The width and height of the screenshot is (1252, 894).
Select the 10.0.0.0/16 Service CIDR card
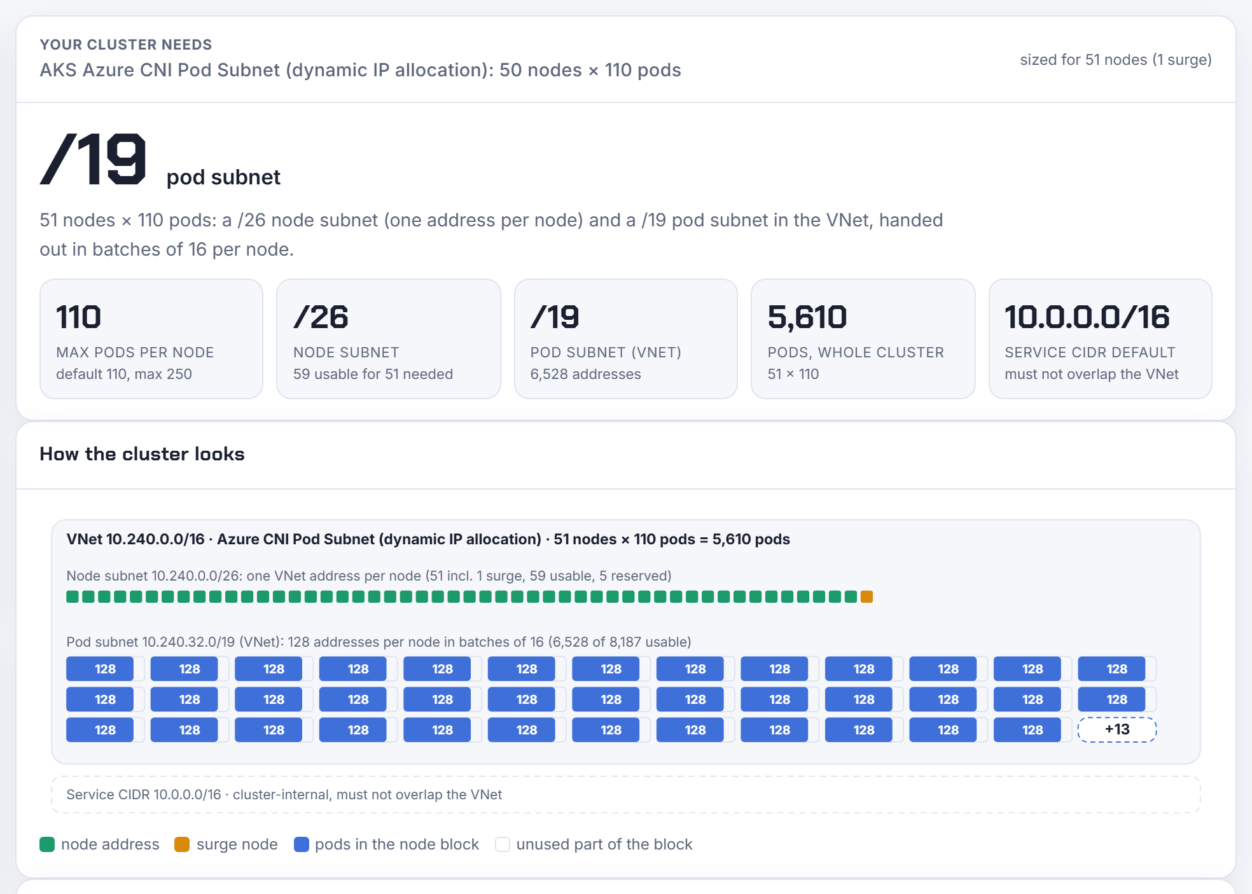(1101, 339)
